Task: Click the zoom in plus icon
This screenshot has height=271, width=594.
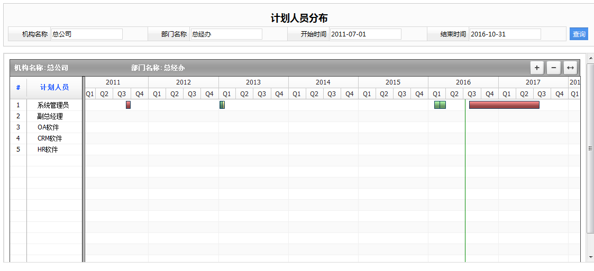Action: click(x=537, y=68)
